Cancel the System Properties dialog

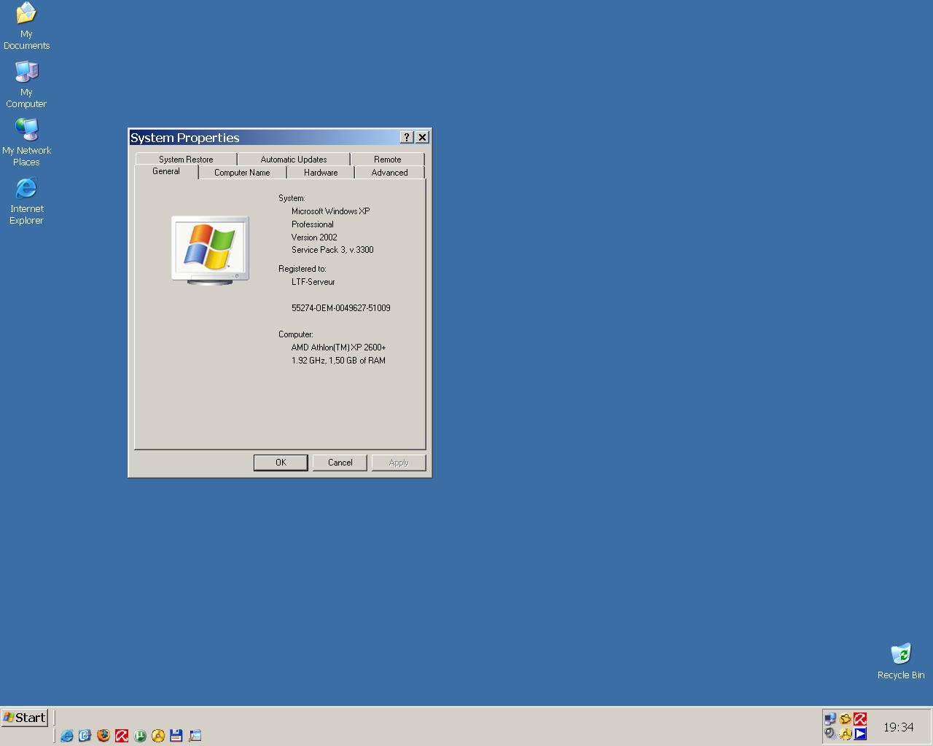pyautogui.click(x=340, y=463)
